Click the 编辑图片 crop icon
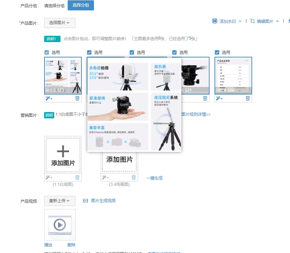This screenshot has width=290, height=253. pyautogui.click(x=252, y=21)
